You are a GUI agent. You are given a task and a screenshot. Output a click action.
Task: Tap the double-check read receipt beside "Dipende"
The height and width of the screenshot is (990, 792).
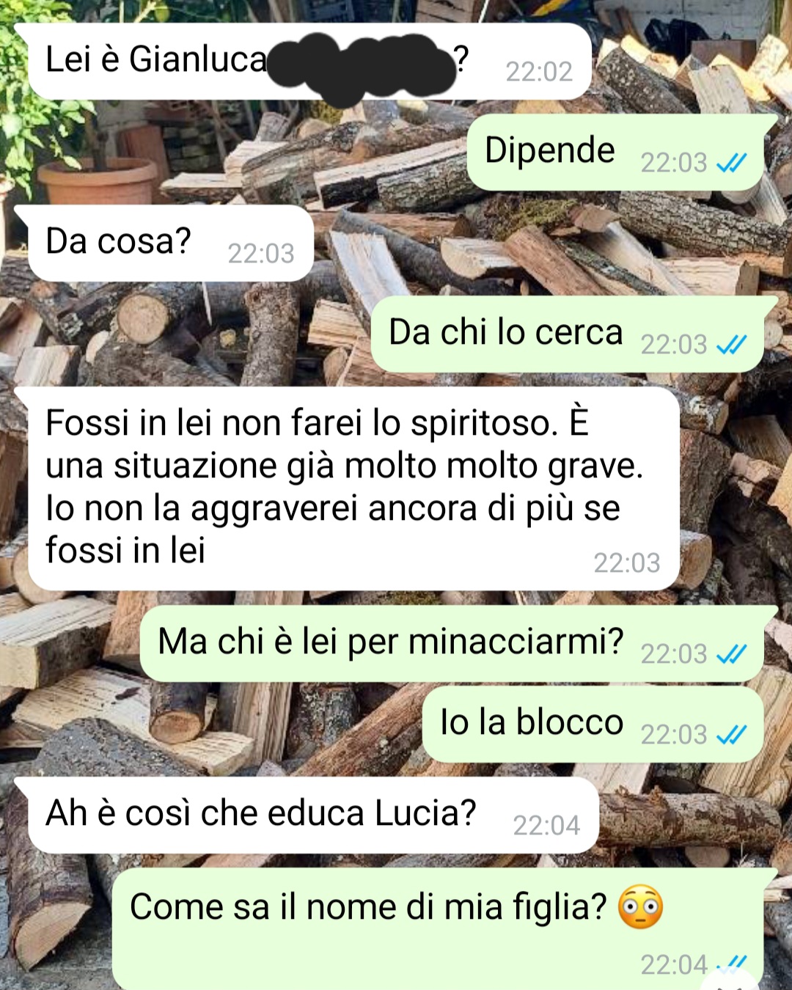click(x=731, y=162)
